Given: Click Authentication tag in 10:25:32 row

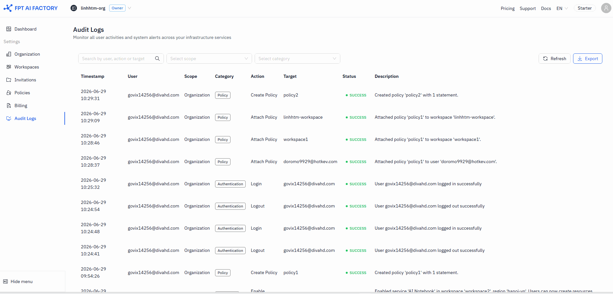Looking at the screenshot, I should point(230,184).
